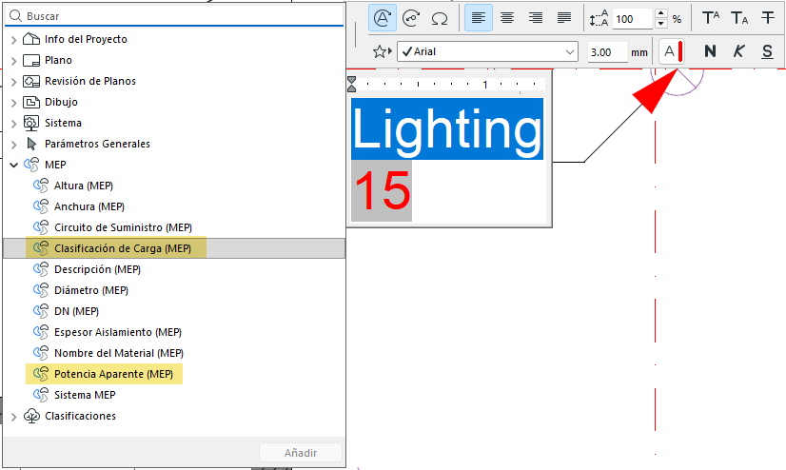The image size is (786, 470).
Task: Click the justify text alignment icon
Action: tap(564, 18)
